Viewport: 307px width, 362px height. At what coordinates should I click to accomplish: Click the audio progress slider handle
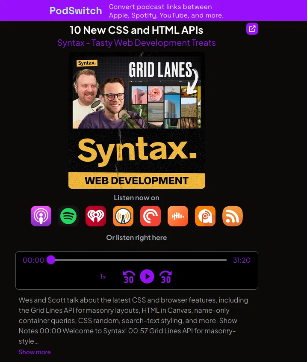(51, 260)
